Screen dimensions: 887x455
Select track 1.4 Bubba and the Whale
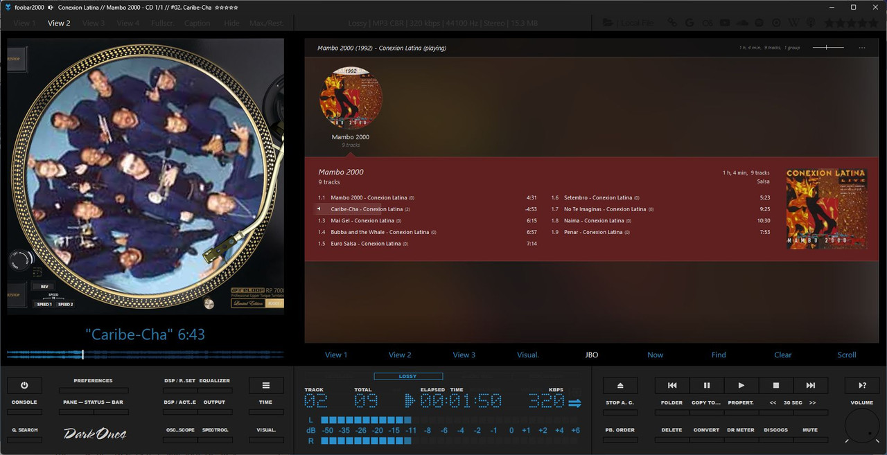coord(428,232)
